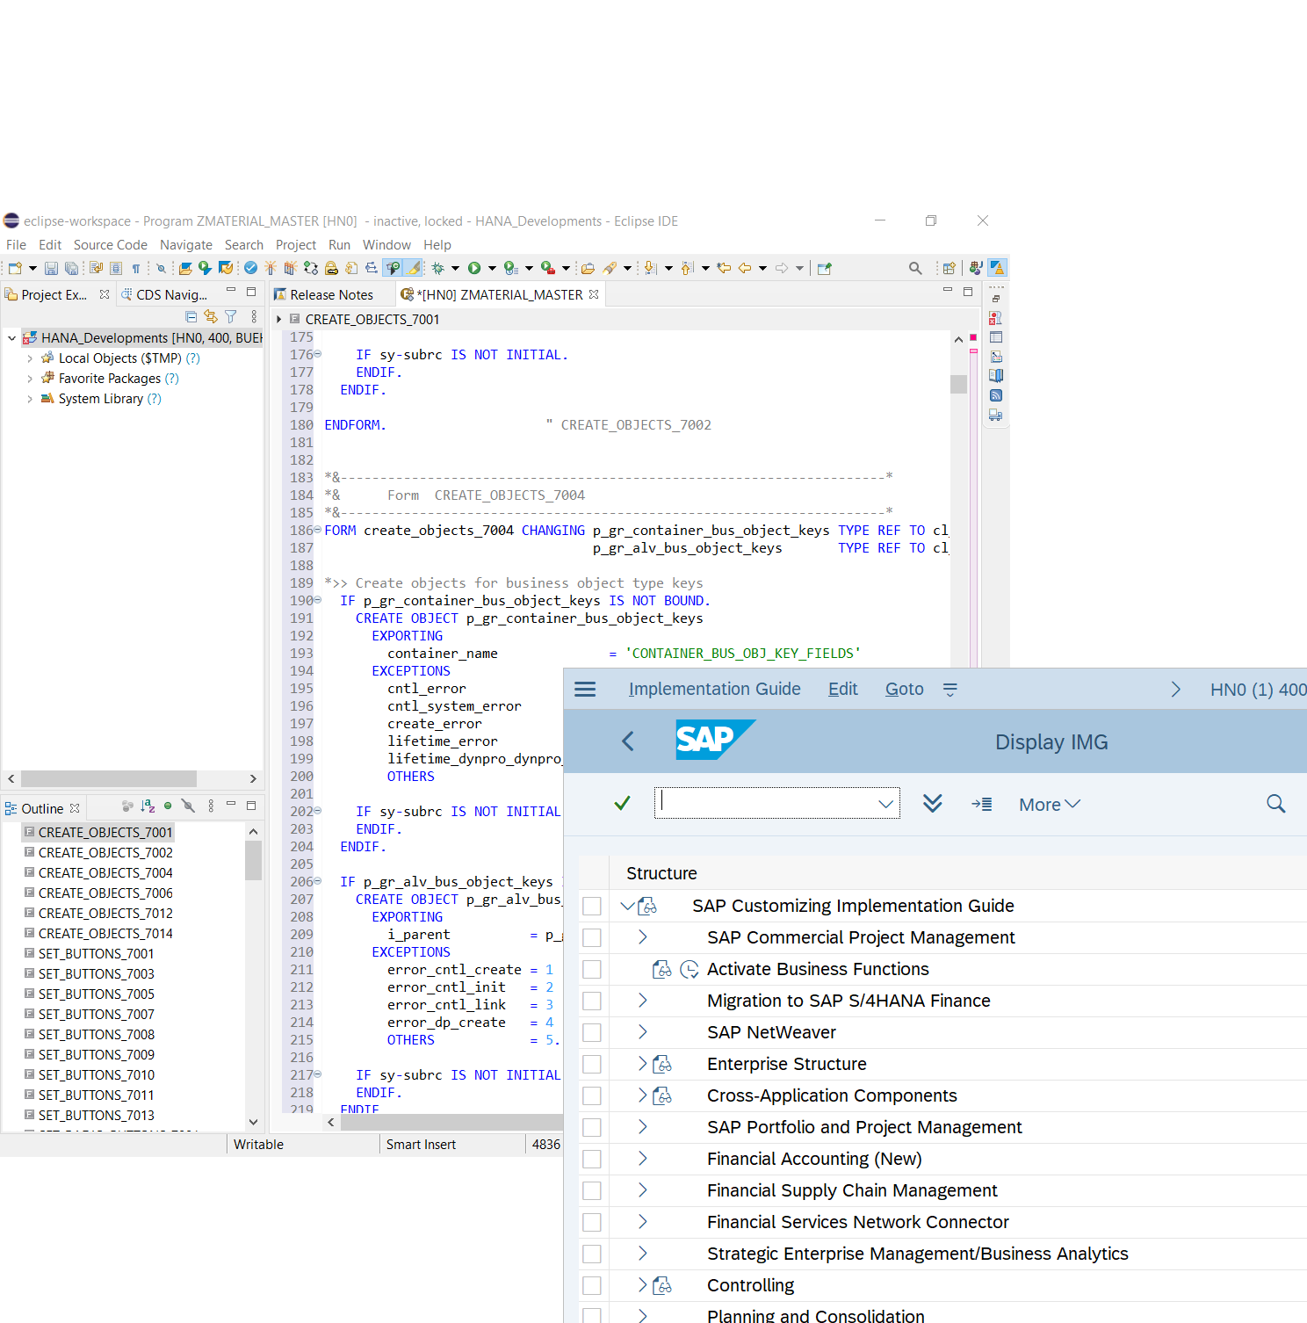Click the Open Perspective icon
Screen dimensions: 1307x1323
click(x=949, y=268)
